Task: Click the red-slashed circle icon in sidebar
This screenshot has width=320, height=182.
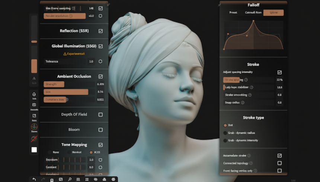Action: 34,139
